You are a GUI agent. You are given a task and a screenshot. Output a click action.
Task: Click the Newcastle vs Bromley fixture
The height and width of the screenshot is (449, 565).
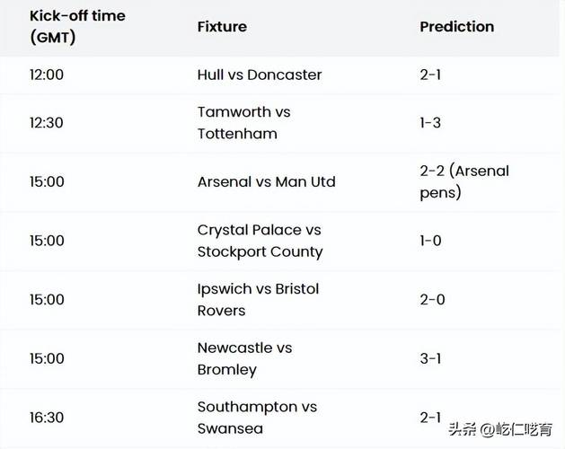(x=244, y=358)
